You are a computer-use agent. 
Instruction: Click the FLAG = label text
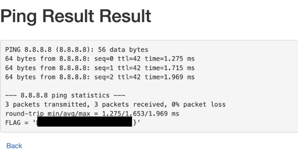[x=17, y=123]
